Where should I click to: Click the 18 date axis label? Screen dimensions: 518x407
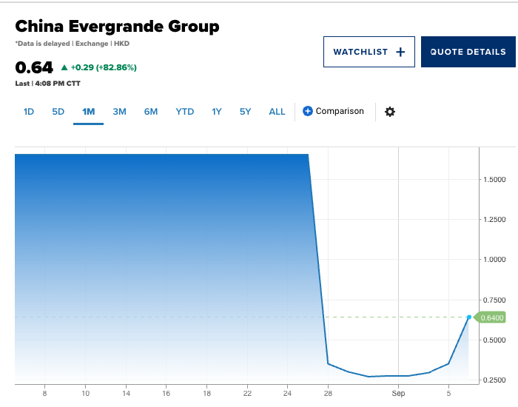[x=206, y=393]
